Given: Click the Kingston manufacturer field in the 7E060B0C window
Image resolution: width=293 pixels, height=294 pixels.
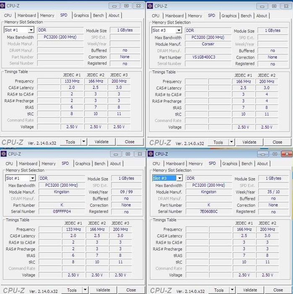Looking at the screenshot, I should (209, 192).
